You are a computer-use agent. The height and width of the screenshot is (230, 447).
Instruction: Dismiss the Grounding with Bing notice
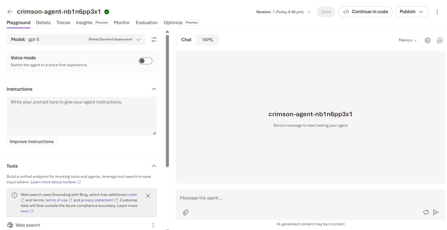(x=148, y=196)
